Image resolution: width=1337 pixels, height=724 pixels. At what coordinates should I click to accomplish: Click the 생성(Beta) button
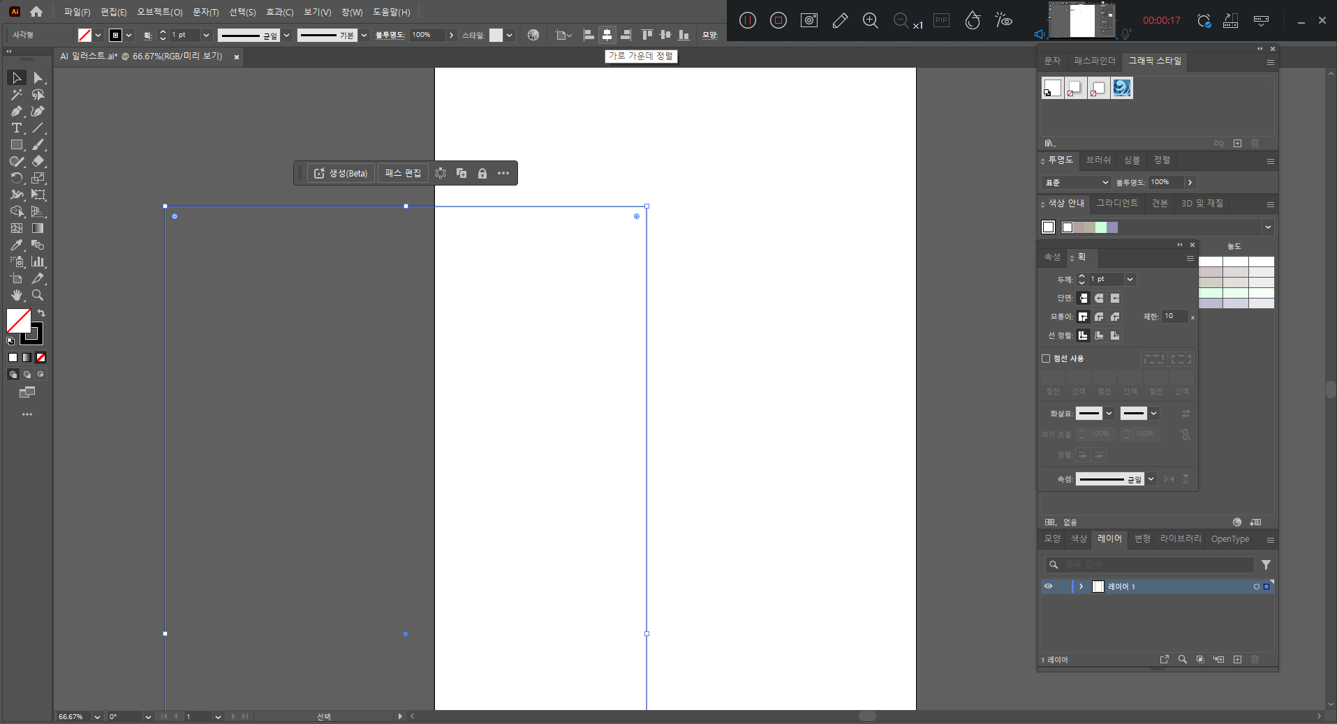pyautogui.click(x=341, y=173)
